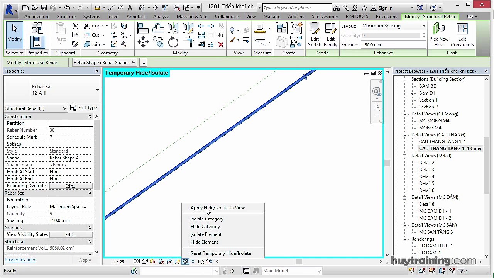Toggle the Properties palette button
Image resolution: width=494 pixels, height=278 pixels.
37,42
